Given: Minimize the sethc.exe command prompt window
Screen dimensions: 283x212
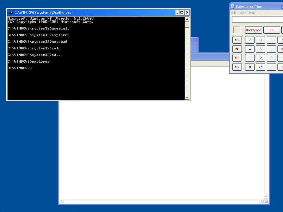Looking at the screenshot, I should 177,12.
